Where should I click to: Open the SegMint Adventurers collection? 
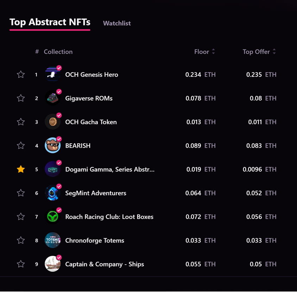tap(96, 193)
